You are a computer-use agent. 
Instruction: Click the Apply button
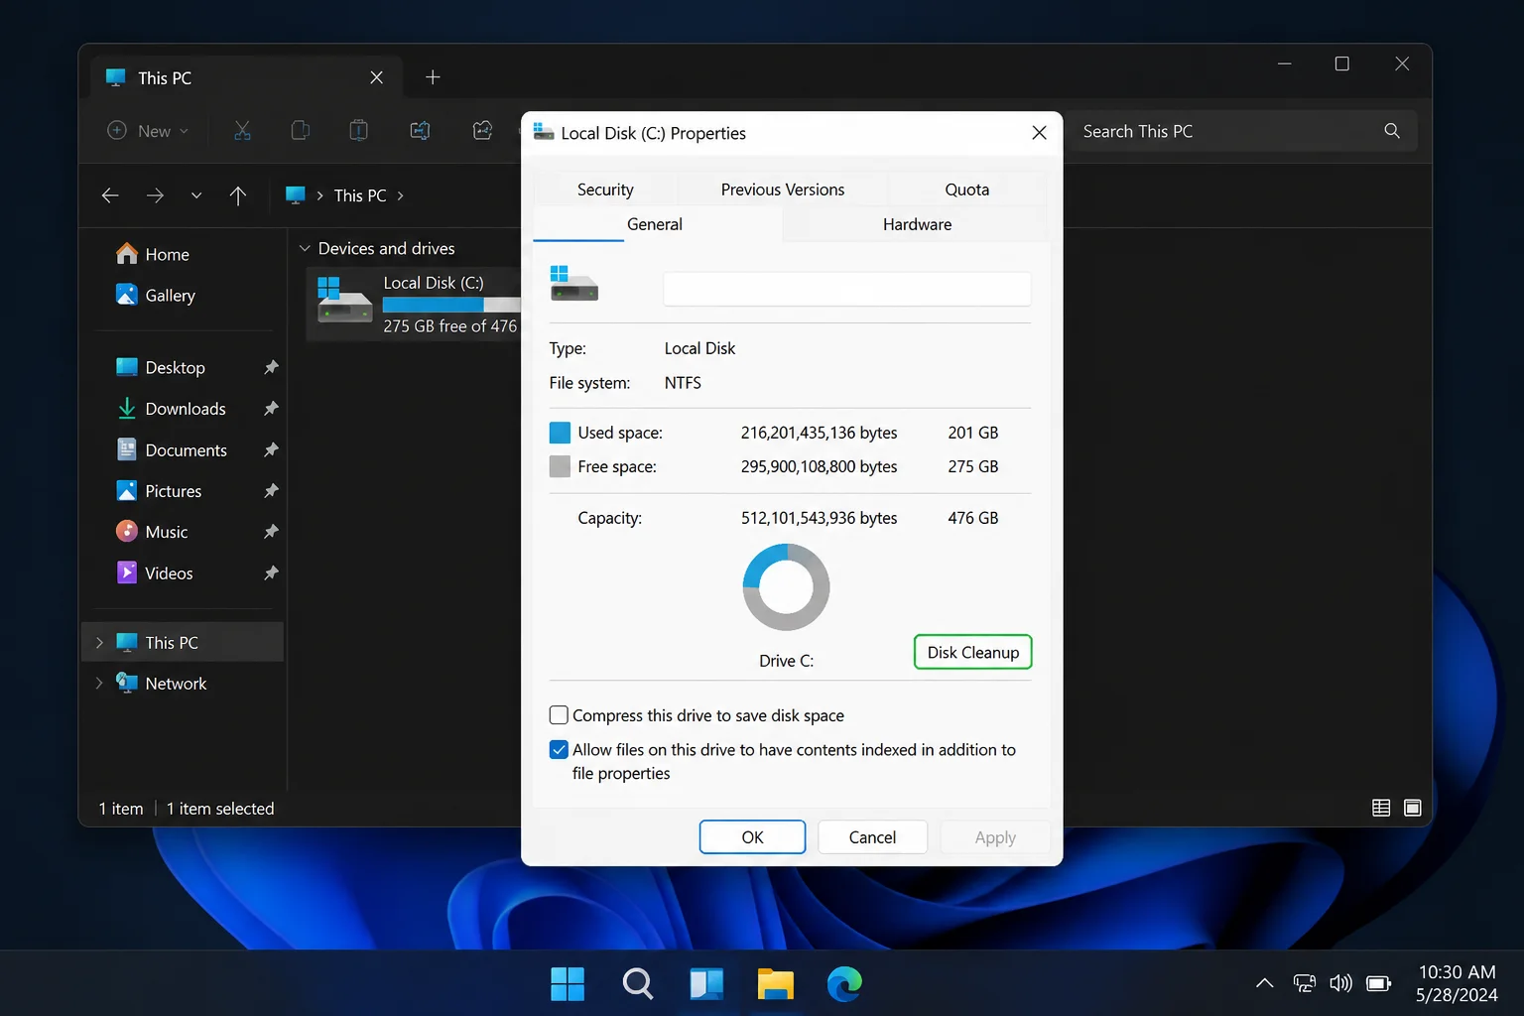coord(995,837)
